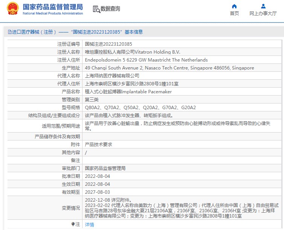Screen dimensions: 284x230
Task: Click National Medical Products Administration subtitle
Action: click(53, 14)
